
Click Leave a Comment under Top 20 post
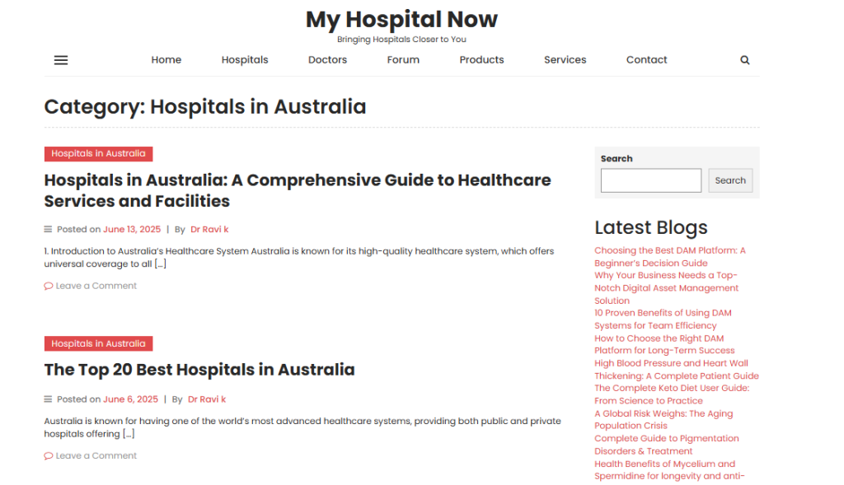tap(96, 456)
